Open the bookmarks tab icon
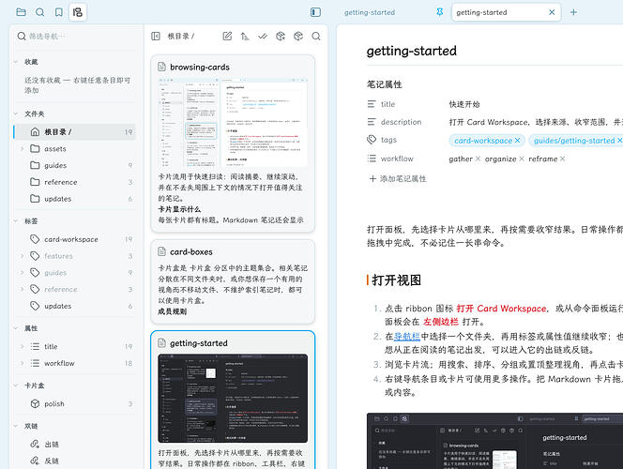 pyautogui.click(x=59, y=12)
